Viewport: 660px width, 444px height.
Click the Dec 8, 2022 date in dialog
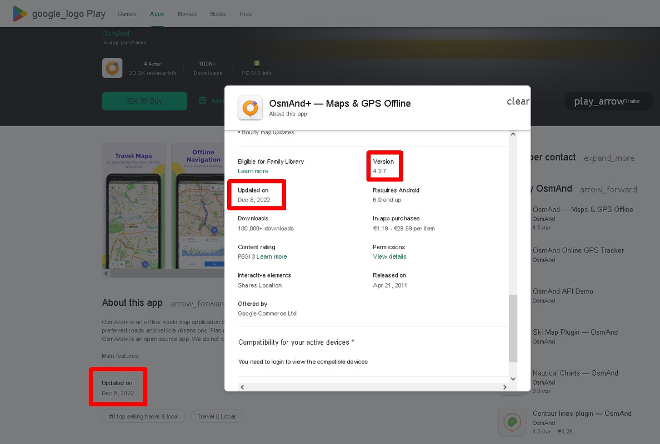pos(254,200)
